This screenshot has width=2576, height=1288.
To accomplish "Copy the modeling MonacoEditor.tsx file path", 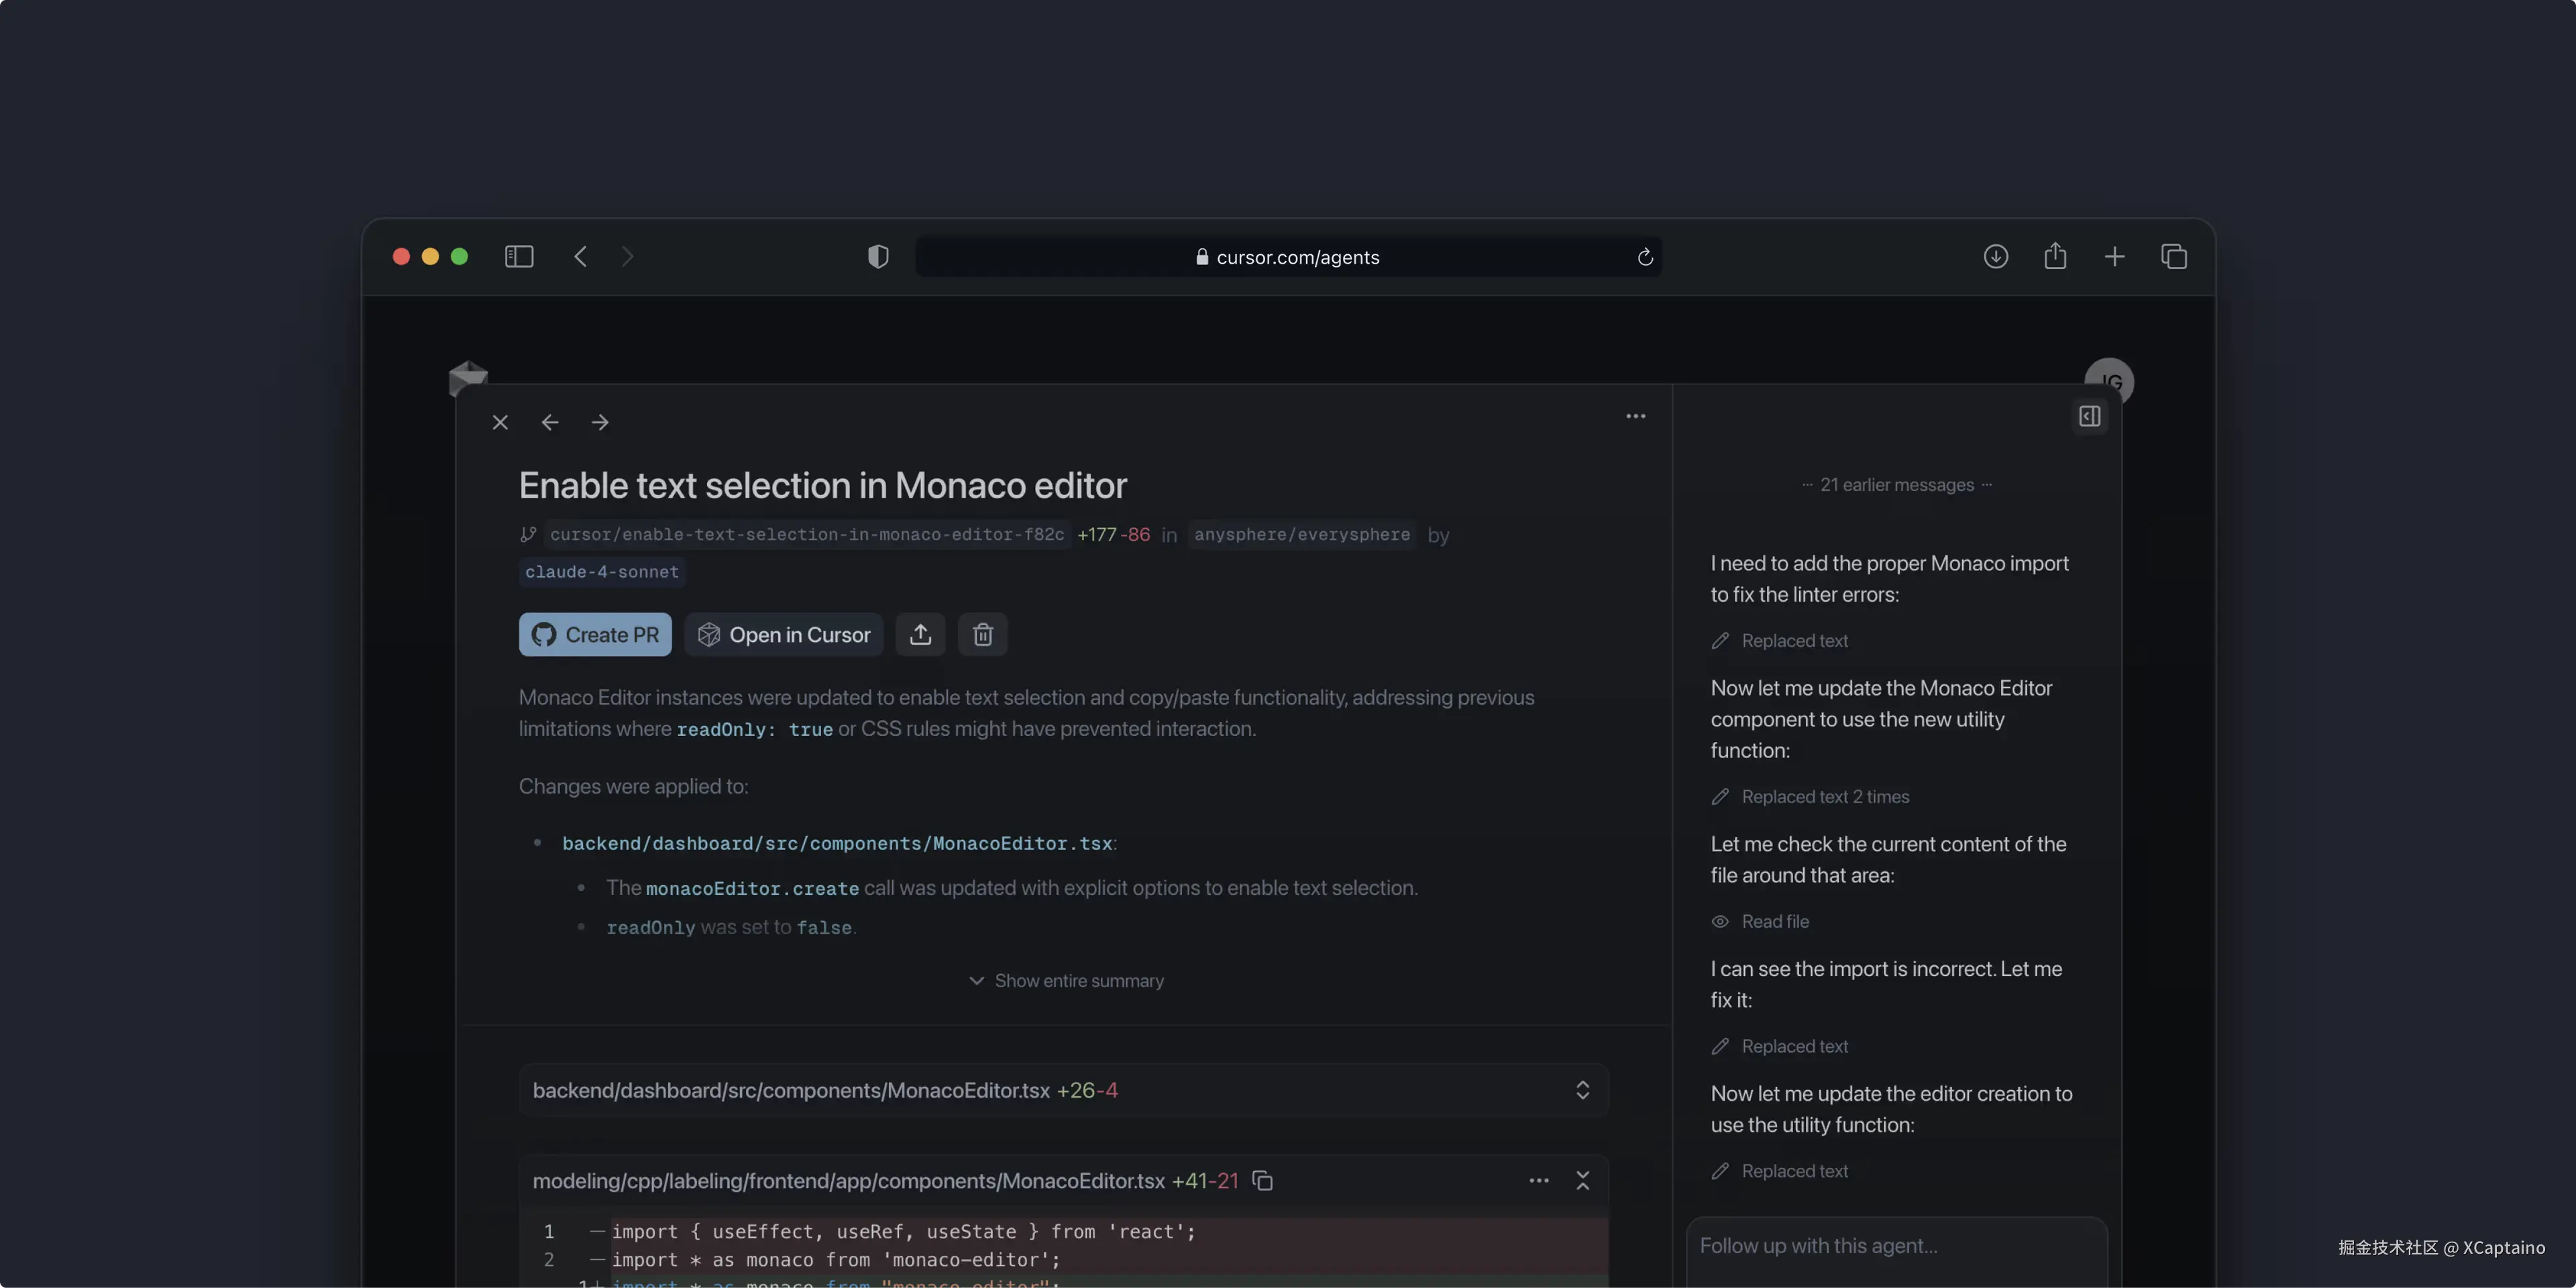I will tap(1262, 1181).
